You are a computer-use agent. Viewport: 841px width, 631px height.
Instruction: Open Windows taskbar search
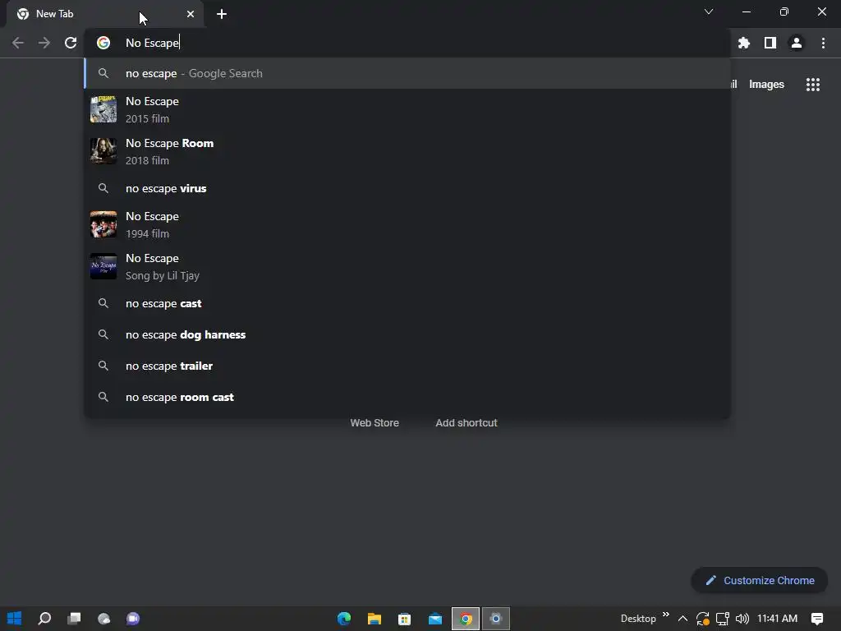pyautogui.click(x=44, y=619)
